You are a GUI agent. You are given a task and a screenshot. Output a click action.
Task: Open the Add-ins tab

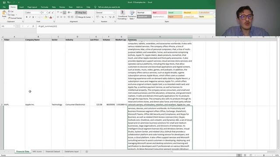79,7
